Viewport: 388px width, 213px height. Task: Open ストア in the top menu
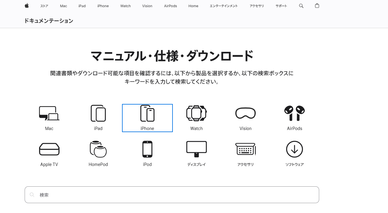[x=44, y=6]
